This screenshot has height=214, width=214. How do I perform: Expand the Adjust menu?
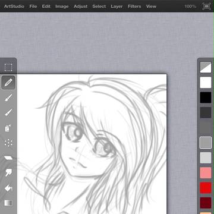pyautogui.click(x=80, y=7)
